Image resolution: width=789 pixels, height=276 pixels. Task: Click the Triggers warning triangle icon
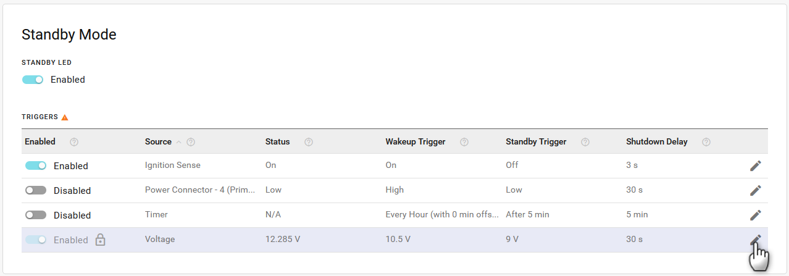(65, 117)
